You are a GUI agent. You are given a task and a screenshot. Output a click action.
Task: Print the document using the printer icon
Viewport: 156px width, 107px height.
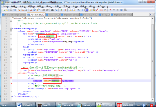26,10
